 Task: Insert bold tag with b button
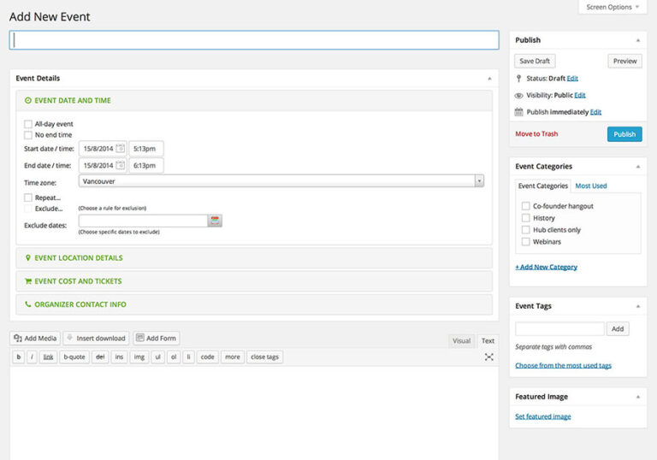click(x=18, y=357)
